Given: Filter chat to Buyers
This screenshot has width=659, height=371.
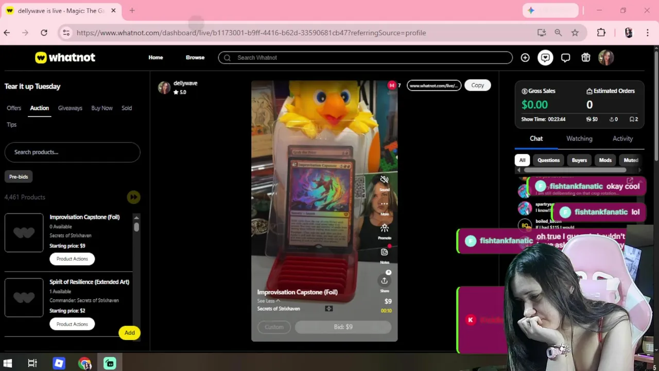Looking at the screenshot, I should click(x=579, y=160).
